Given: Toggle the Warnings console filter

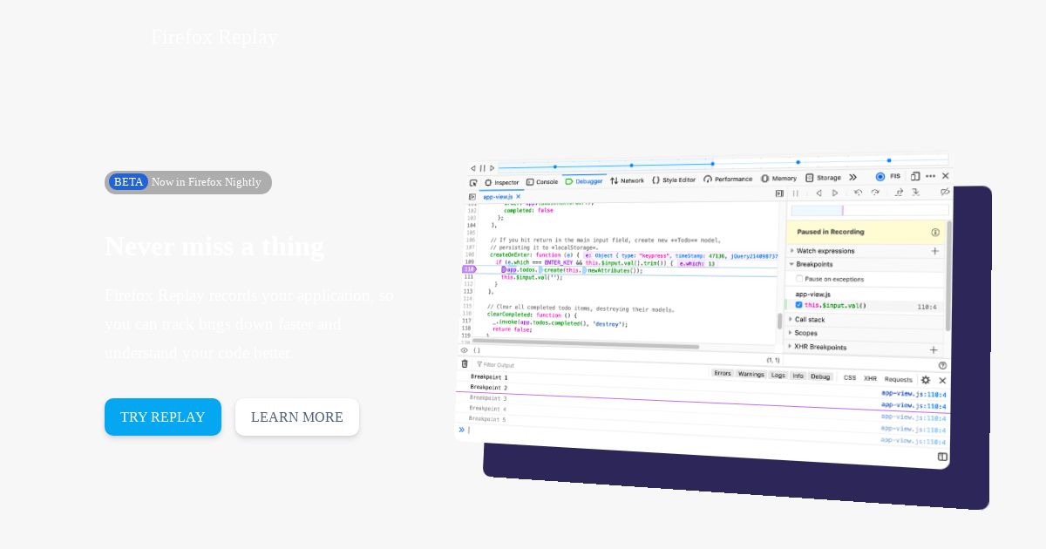Looking at the screenshot, I should (751, 374).
